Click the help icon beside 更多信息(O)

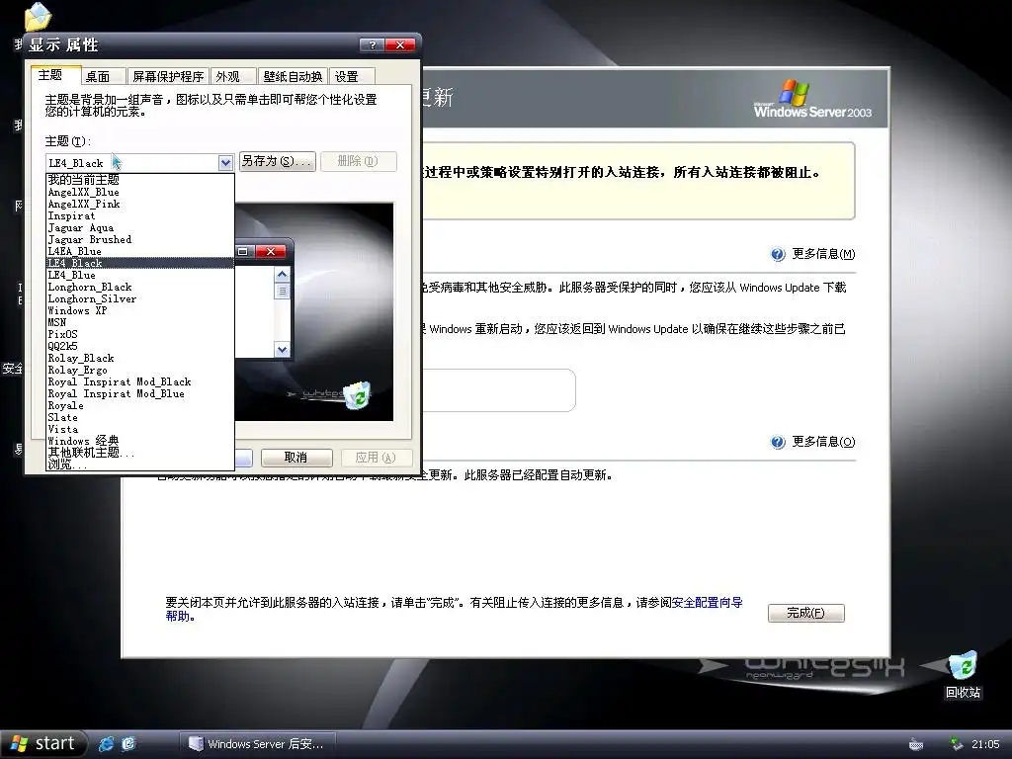coord(778,442)
